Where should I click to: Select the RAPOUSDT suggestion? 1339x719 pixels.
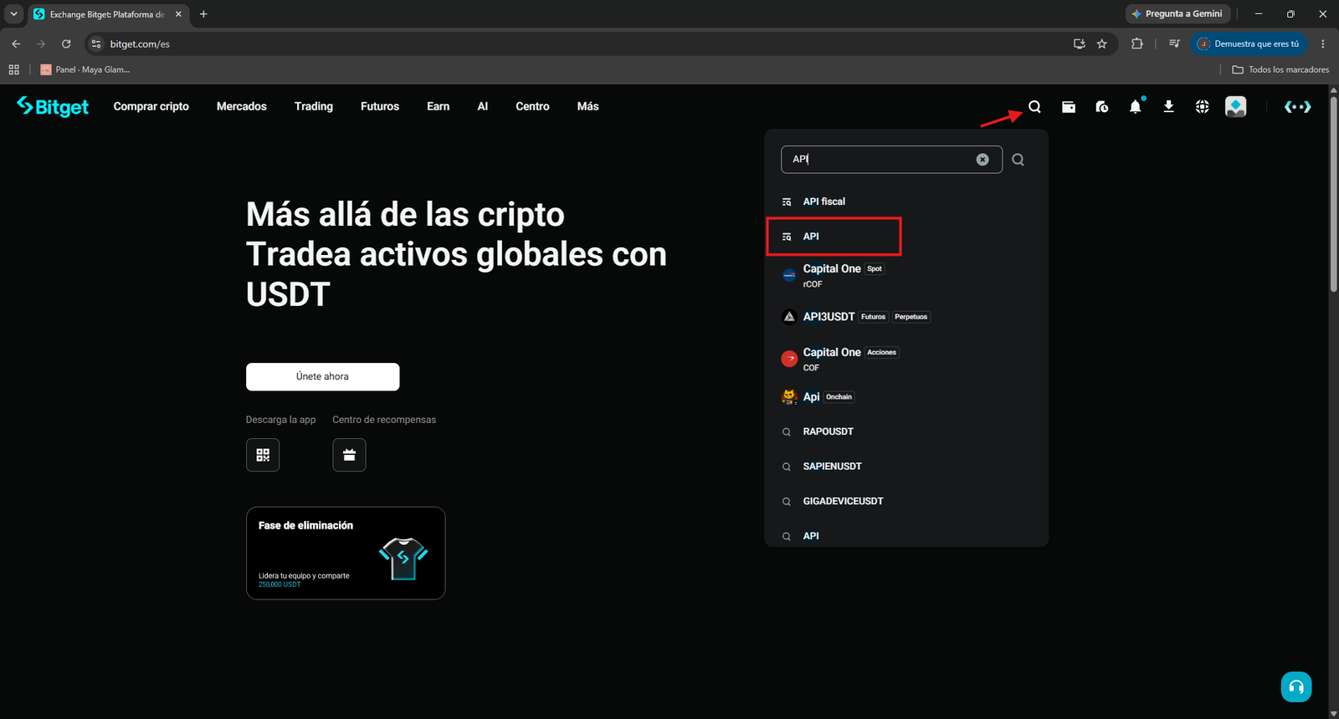click(906, 431)
